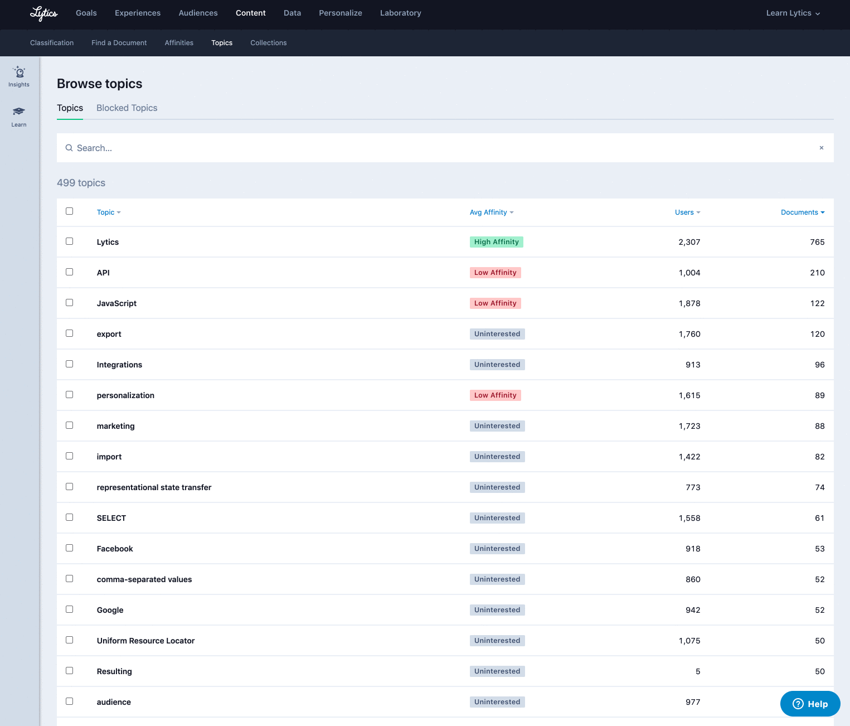Go to the Affinities sub-tab

click(x=179, y=43)
